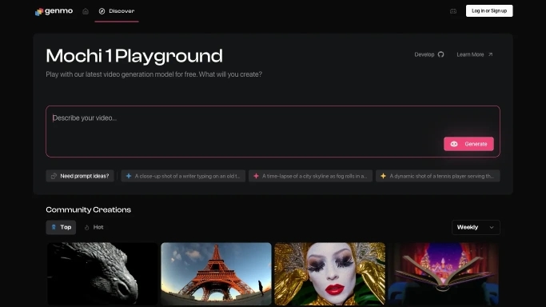The width and height of the screenshot is (546, 307).
Task: Switch to the Discover tab
Action: [117, 11]
